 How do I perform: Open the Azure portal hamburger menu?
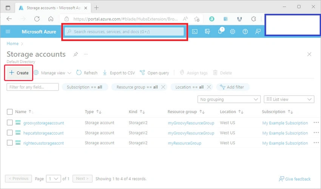(8, 31)
